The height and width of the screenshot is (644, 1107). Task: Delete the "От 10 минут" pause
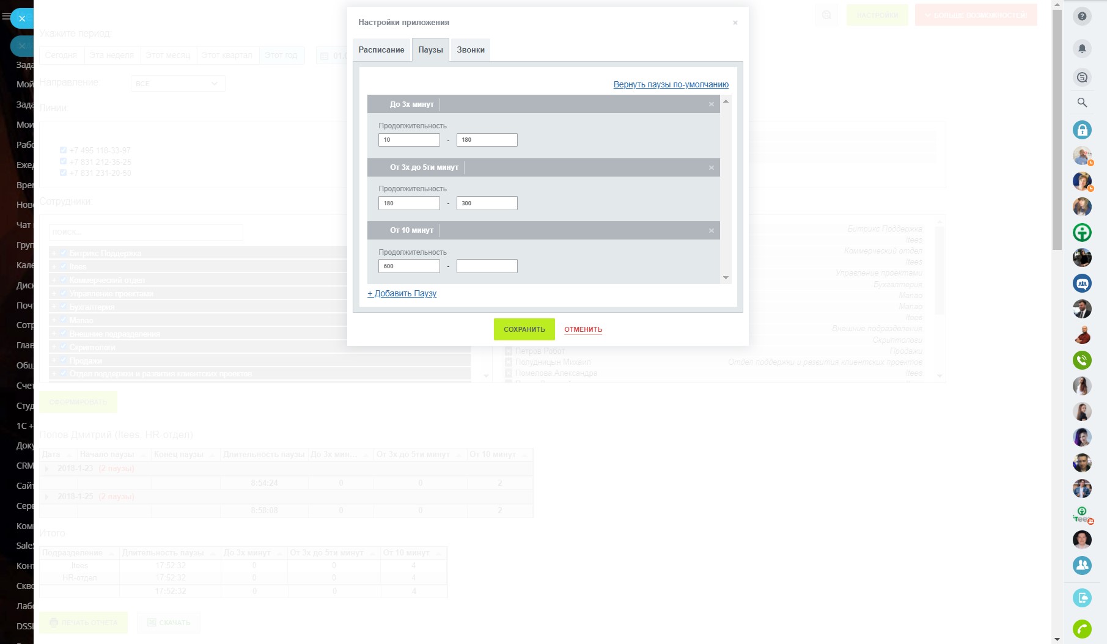click(x=712, y=231)
